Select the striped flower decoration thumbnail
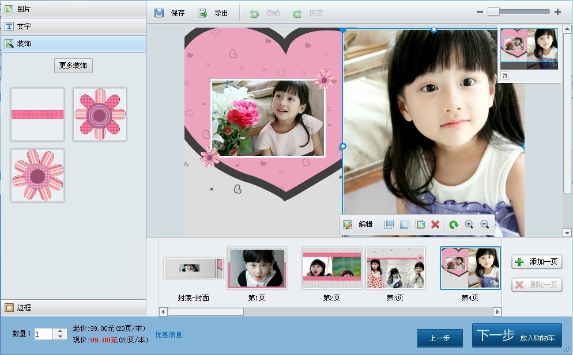 point(37,175)
